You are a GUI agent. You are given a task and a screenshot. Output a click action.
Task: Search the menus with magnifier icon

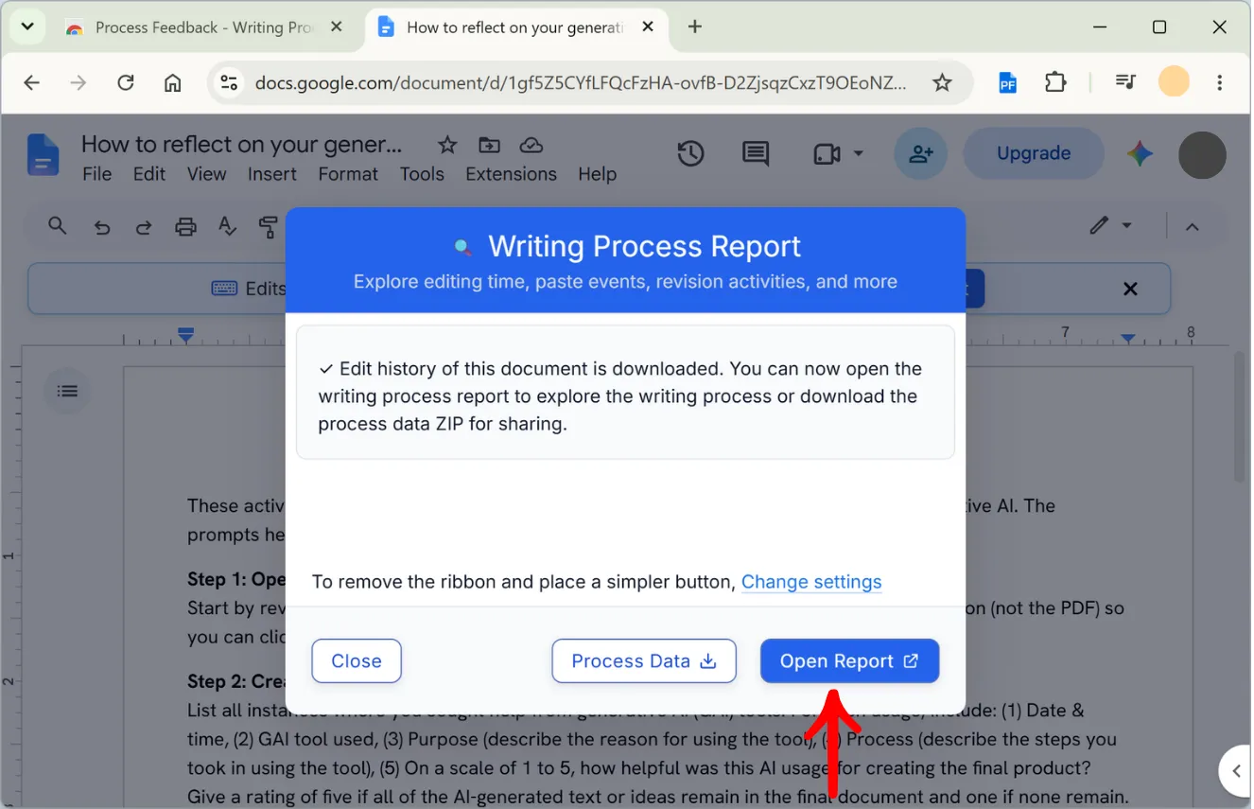tap(58, 226)
